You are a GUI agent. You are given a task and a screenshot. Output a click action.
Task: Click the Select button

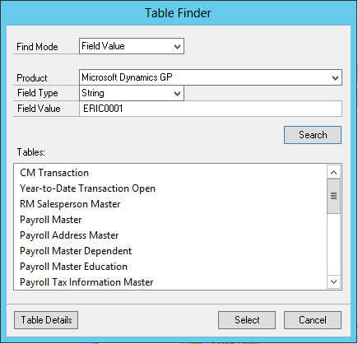click(x=247, y=320)
